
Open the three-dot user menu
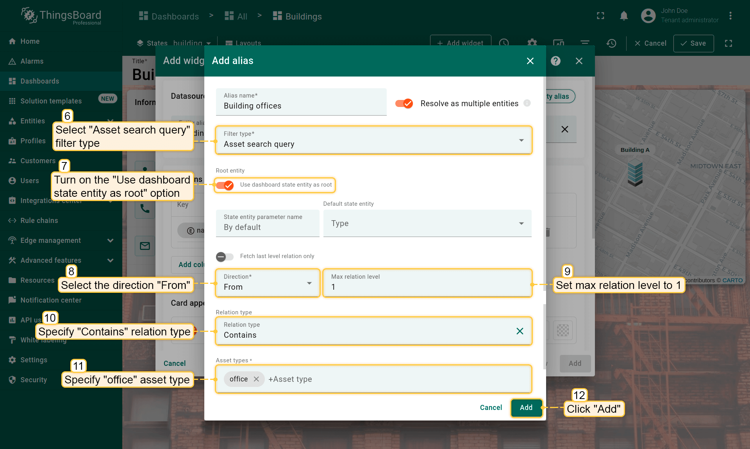click(x=730, y=16)
